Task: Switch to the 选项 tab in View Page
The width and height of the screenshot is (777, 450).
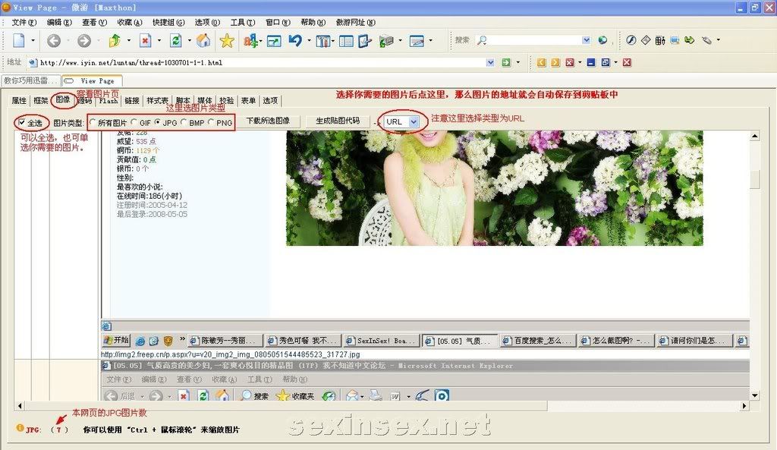Action: [270, 101]
